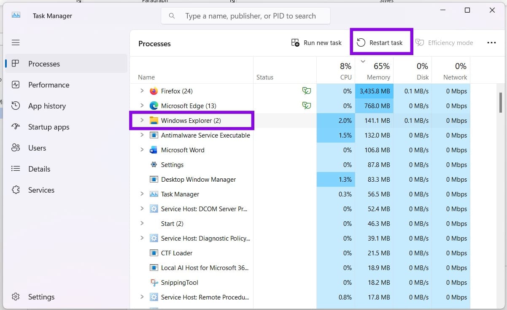Expand the Firefox (24) process group
Image resolution: width=507 pixels, height=310 pixels.
142,91
